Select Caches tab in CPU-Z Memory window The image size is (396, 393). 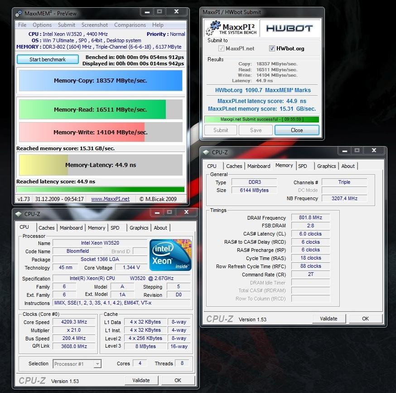click(234, 166)
